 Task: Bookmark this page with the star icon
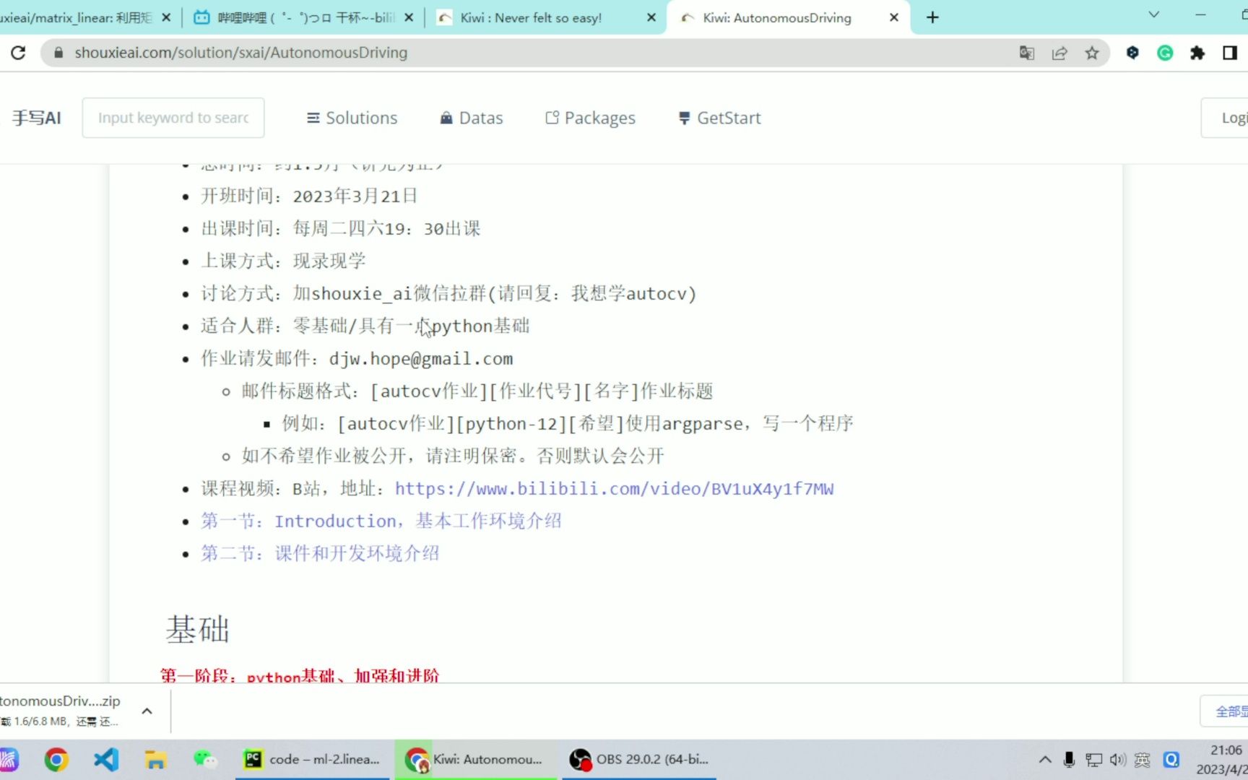(x=1092, y=53)
